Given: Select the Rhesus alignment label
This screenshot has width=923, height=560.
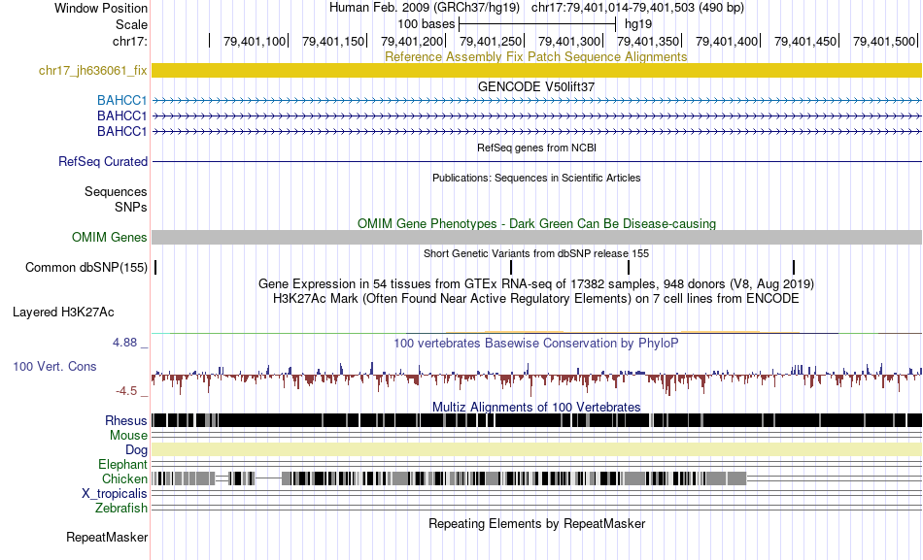Looking at the screenshot, I should coord(126,420).
